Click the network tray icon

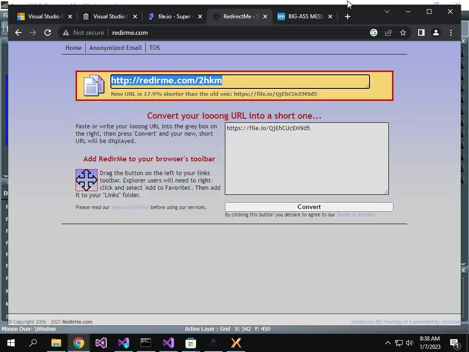click(x=399, y=343)
